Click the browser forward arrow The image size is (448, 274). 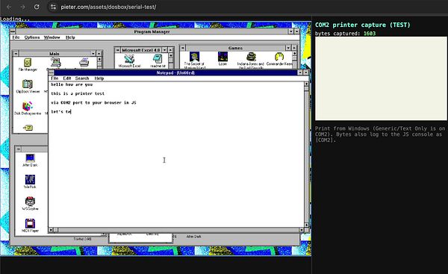click(x=22, y=7)
